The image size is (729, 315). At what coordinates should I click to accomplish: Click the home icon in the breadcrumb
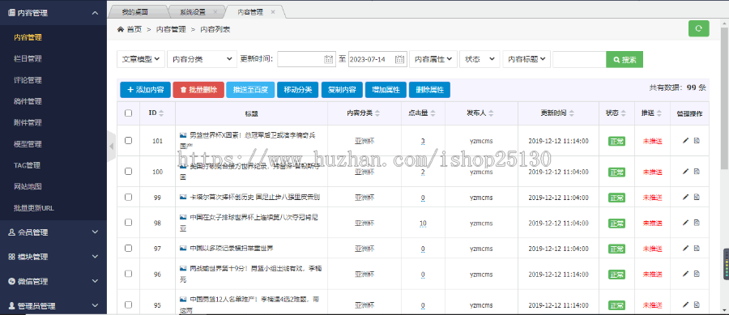(x=121, y=29)
